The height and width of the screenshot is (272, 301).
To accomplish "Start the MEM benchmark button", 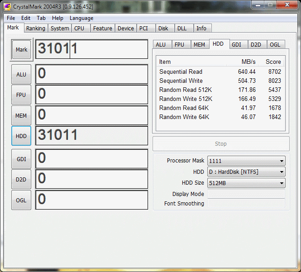I will [x=21, y=115].
